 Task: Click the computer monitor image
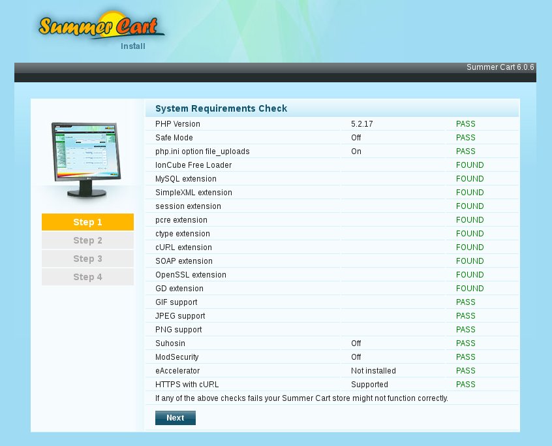[85, 159]
